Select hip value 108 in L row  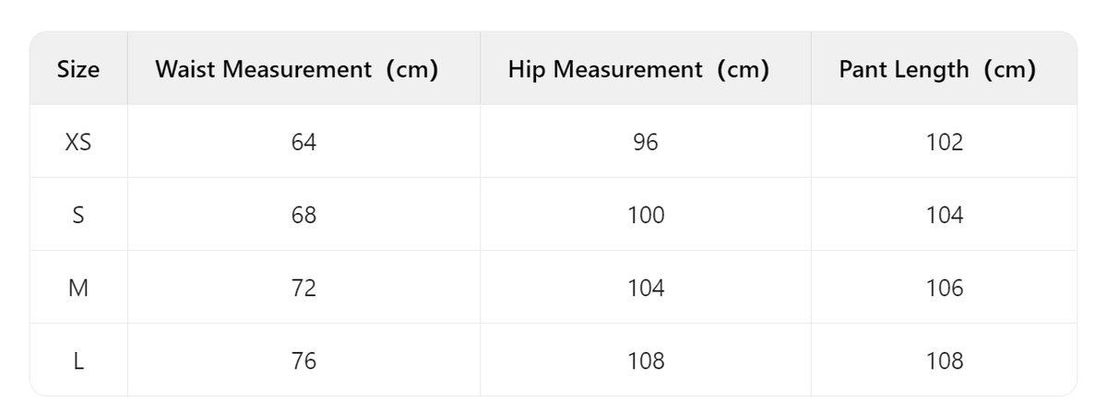pos(646,360)
